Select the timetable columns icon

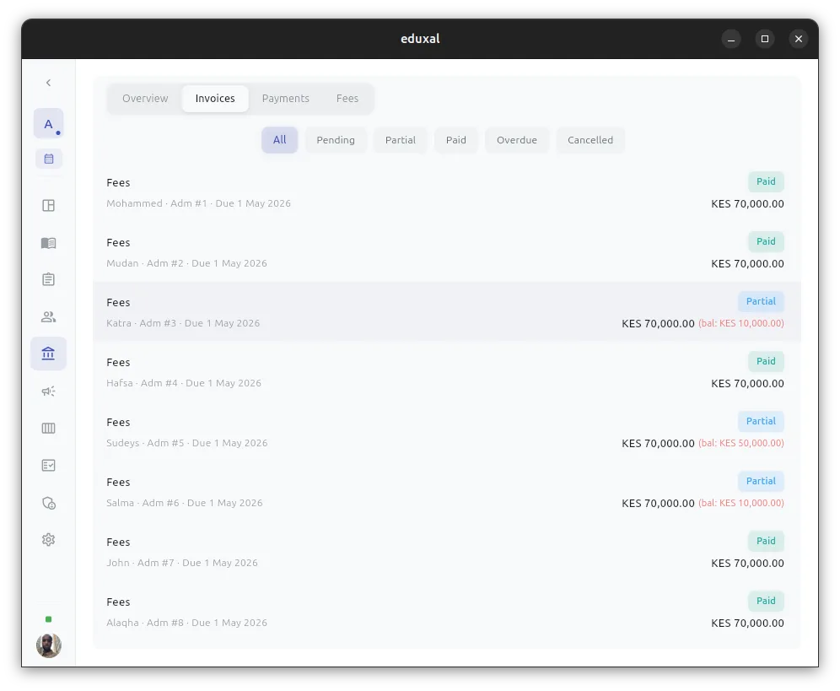[48, 428]
